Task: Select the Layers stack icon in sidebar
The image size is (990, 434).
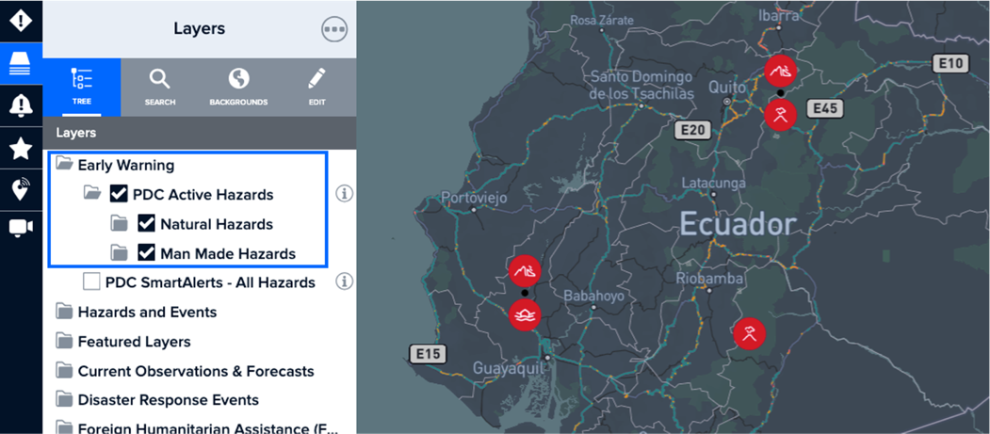Action: coord(21,63)
